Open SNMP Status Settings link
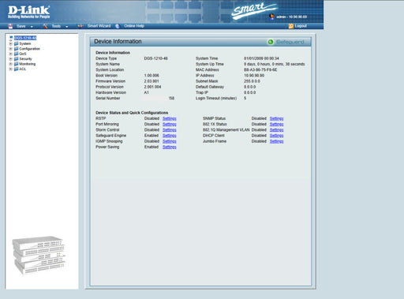404x299 pixels. (x=277, y=118)
